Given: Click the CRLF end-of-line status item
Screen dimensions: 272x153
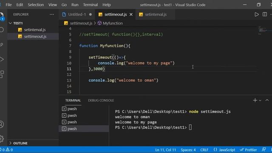Looking at the screenshot, I should tap(204, 150).
